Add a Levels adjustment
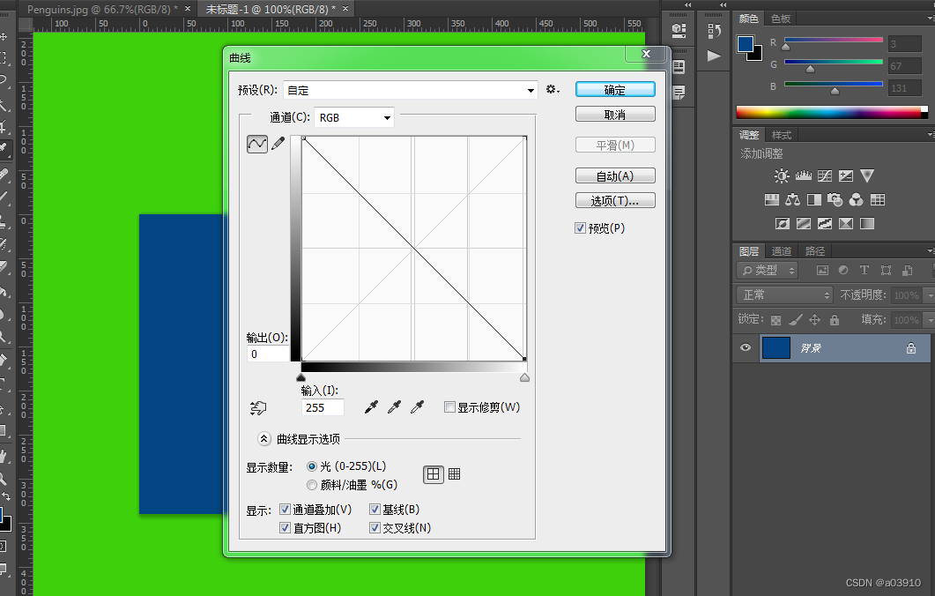Screen dimensions: 935x596 click(x=803, y=176)
